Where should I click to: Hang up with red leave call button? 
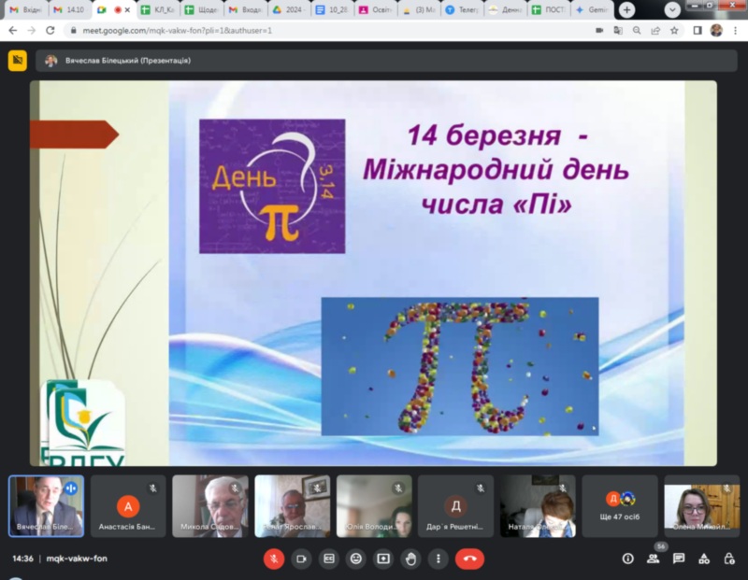point(469,559)
